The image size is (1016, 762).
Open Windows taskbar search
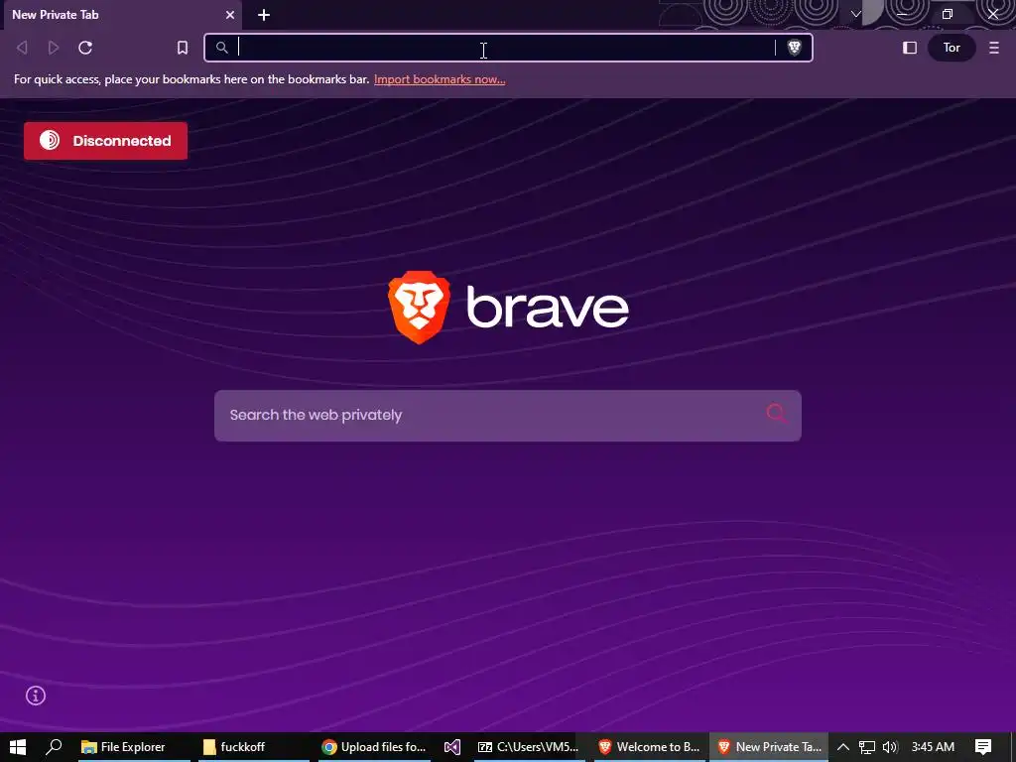click(x=54, y=746)
